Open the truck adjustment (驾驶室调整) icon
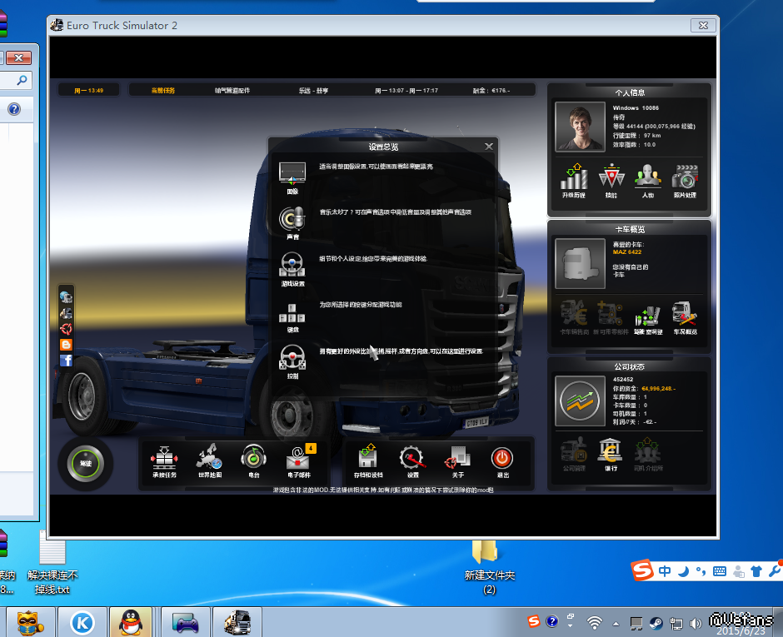 pos(648,316)
